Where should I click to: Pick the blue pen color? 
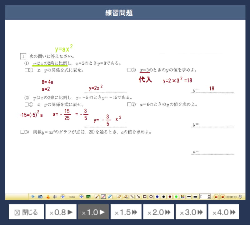tap(157, 197)
